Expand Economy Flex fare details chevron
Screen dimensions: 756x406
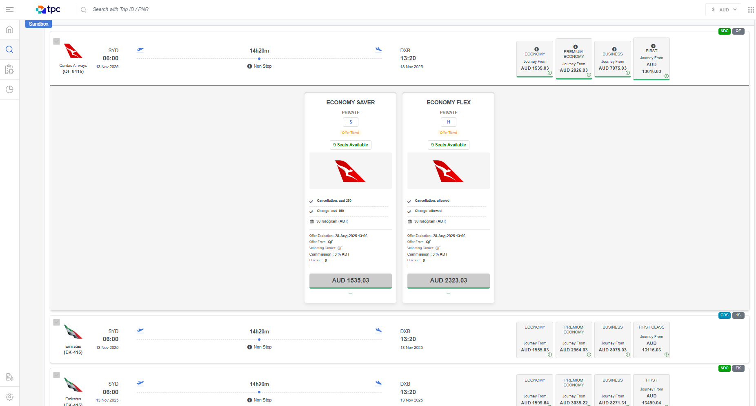pyautogui.click(x=448, y=293)
